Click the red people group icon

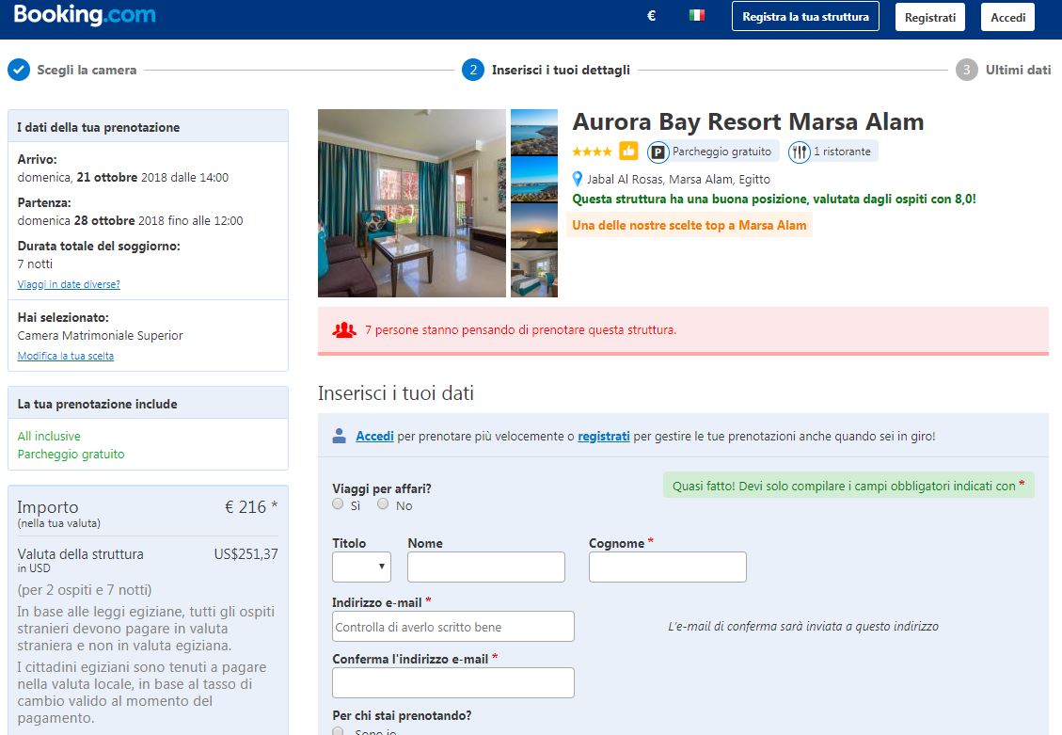pos(344,330)
